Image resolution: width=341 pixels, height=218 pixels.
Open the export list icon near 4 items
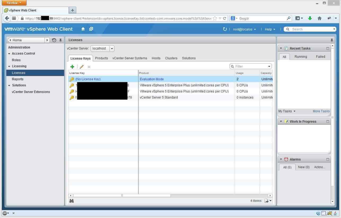[x=268, y=201]
